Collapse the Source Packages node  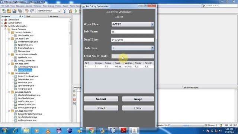point(6,29)
